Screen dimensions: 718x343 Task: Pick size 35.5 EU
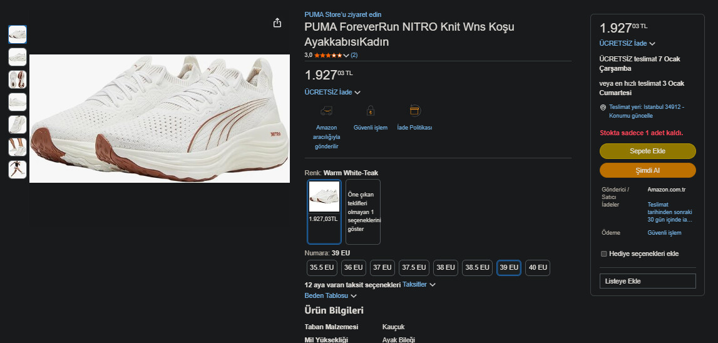click(322, 268)
